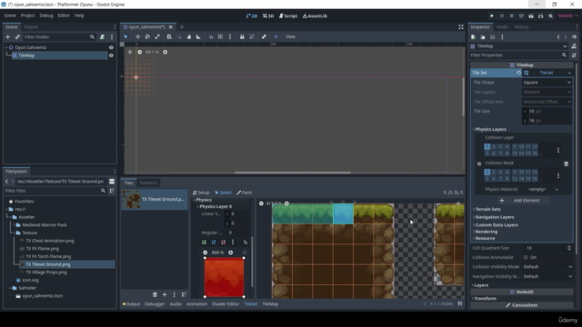This screenshot has height=327, width=582.
Task: Click the blue edit polygon points tool
Action: (214, 243)
